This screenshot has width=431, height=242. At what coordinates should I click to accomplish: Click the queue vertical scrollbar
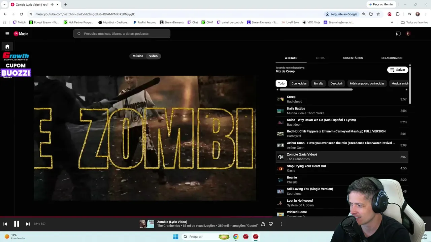tap(410, 85)
